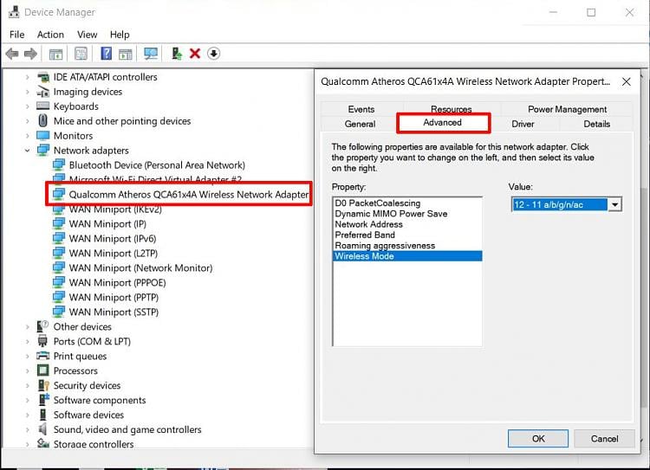Select WAN Miniport (Network Monitor) entry

click(140, 268)
